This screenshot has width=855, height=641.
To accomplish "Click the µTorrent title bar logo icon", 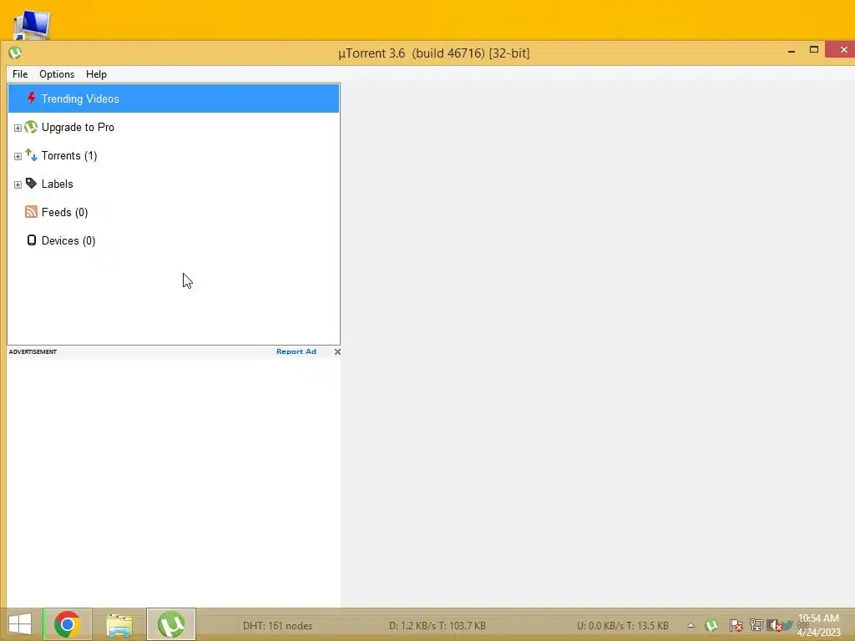I will pyautogui.click(x=15, y=53).
